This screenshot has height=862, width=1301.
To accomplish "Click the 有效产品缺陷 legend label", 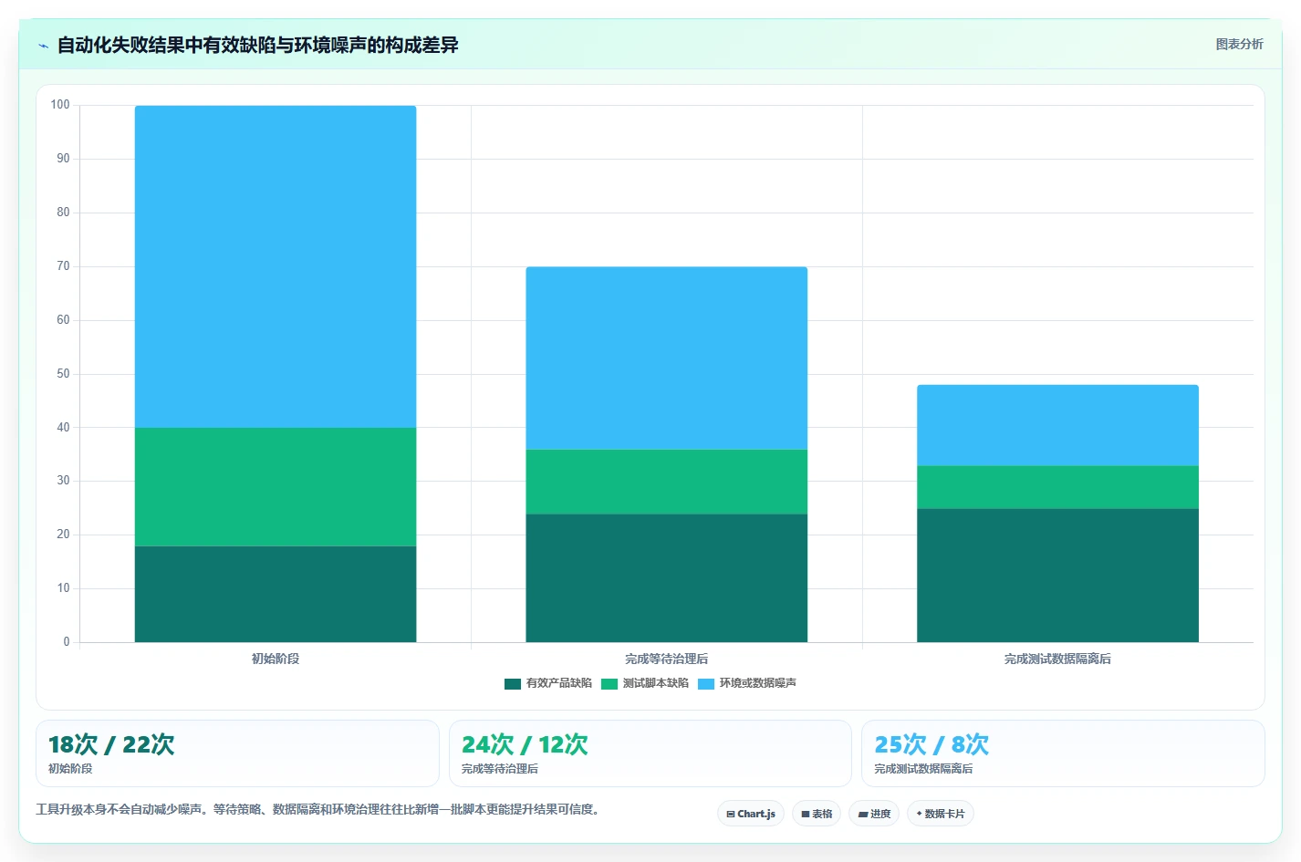I will click(x=558, y=683).
